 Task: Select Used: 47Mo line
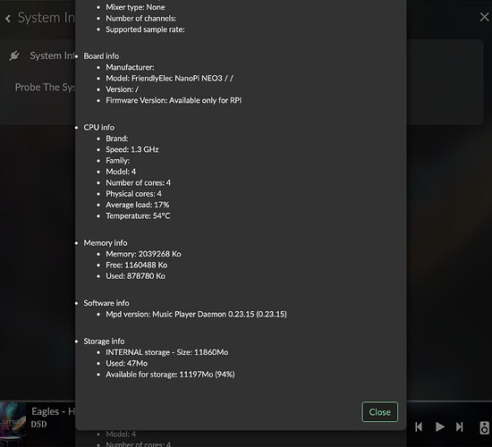[126, 363]
